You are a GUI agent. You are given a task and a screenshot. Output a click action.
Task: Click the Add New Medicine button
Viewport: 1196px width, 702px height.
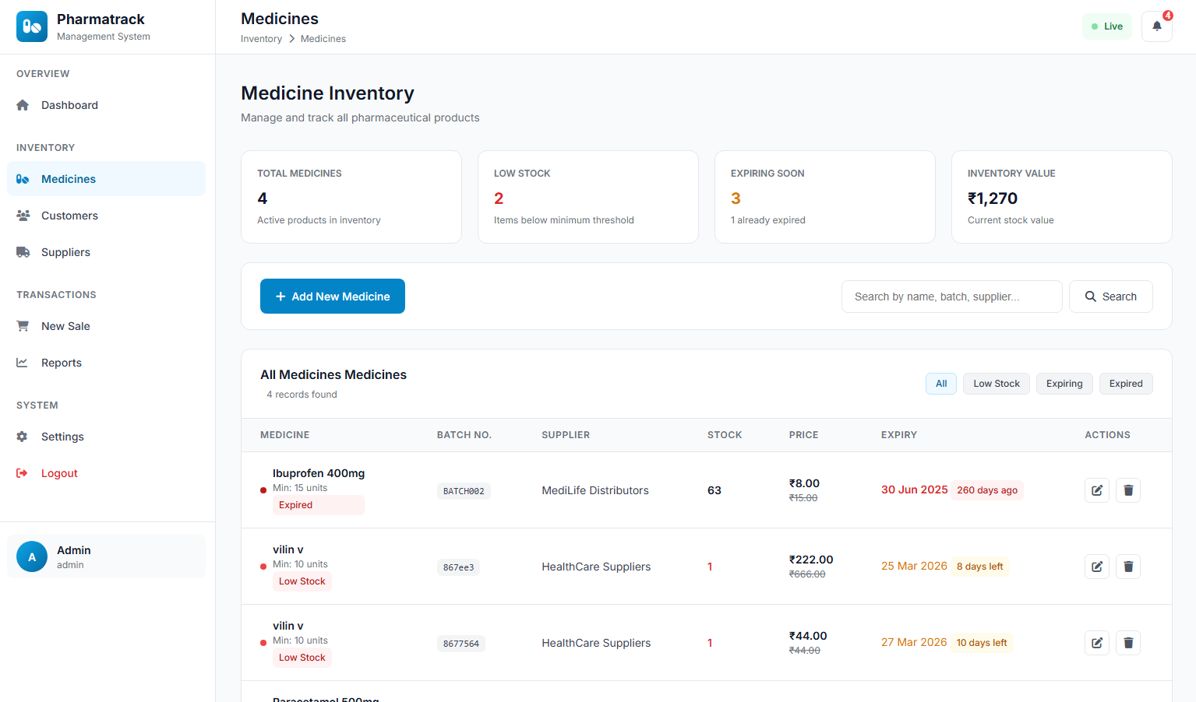(333, 297)
